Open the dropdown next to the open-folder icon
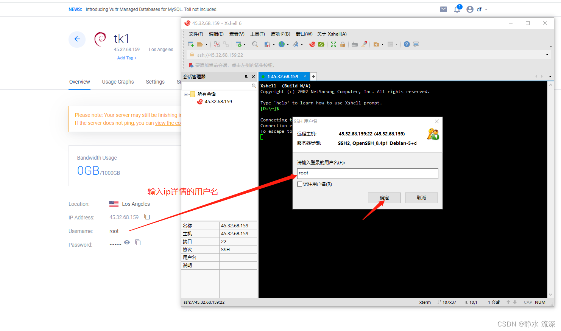Viewport: 561px width, 331px height. coord(206,45)
